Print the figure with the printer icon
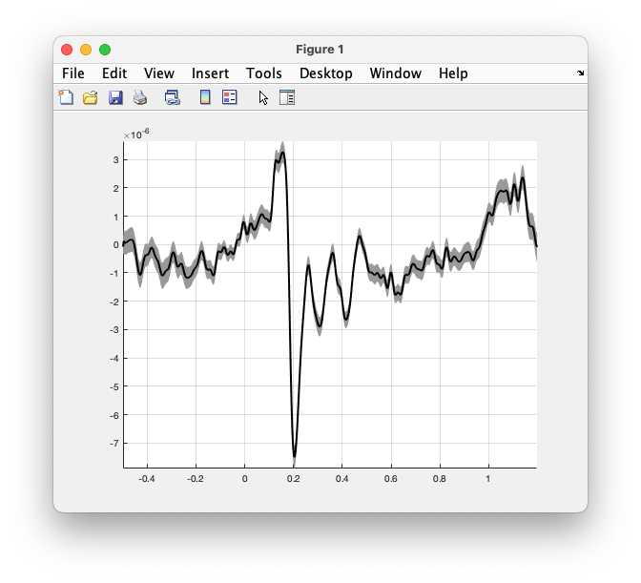The width and height of the screenshot is (641, 583). pyautogui.click(x=140, y=97)
